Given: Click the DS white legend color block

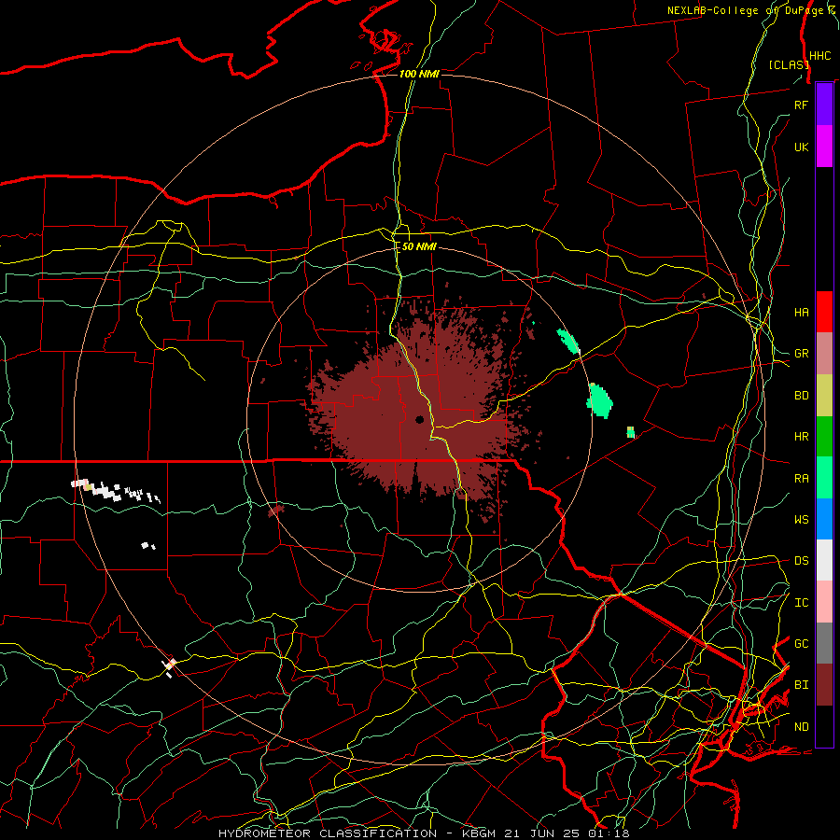Looking at the screenshot, I should click(824, 560).
